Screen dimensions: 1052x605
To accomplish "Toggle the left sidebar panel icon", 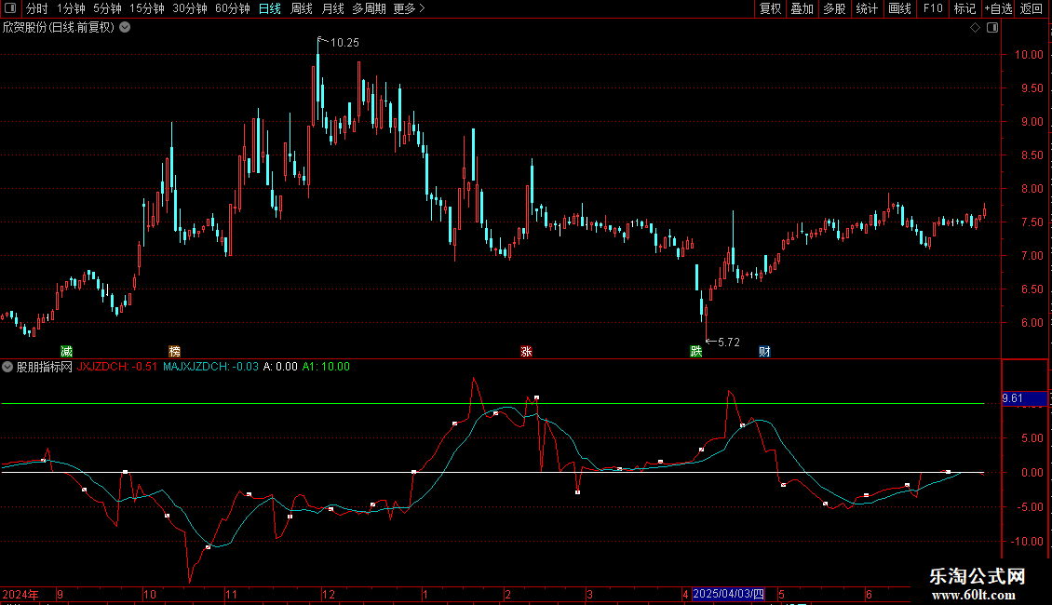I will pyautogui.click(x=10, y=8).
